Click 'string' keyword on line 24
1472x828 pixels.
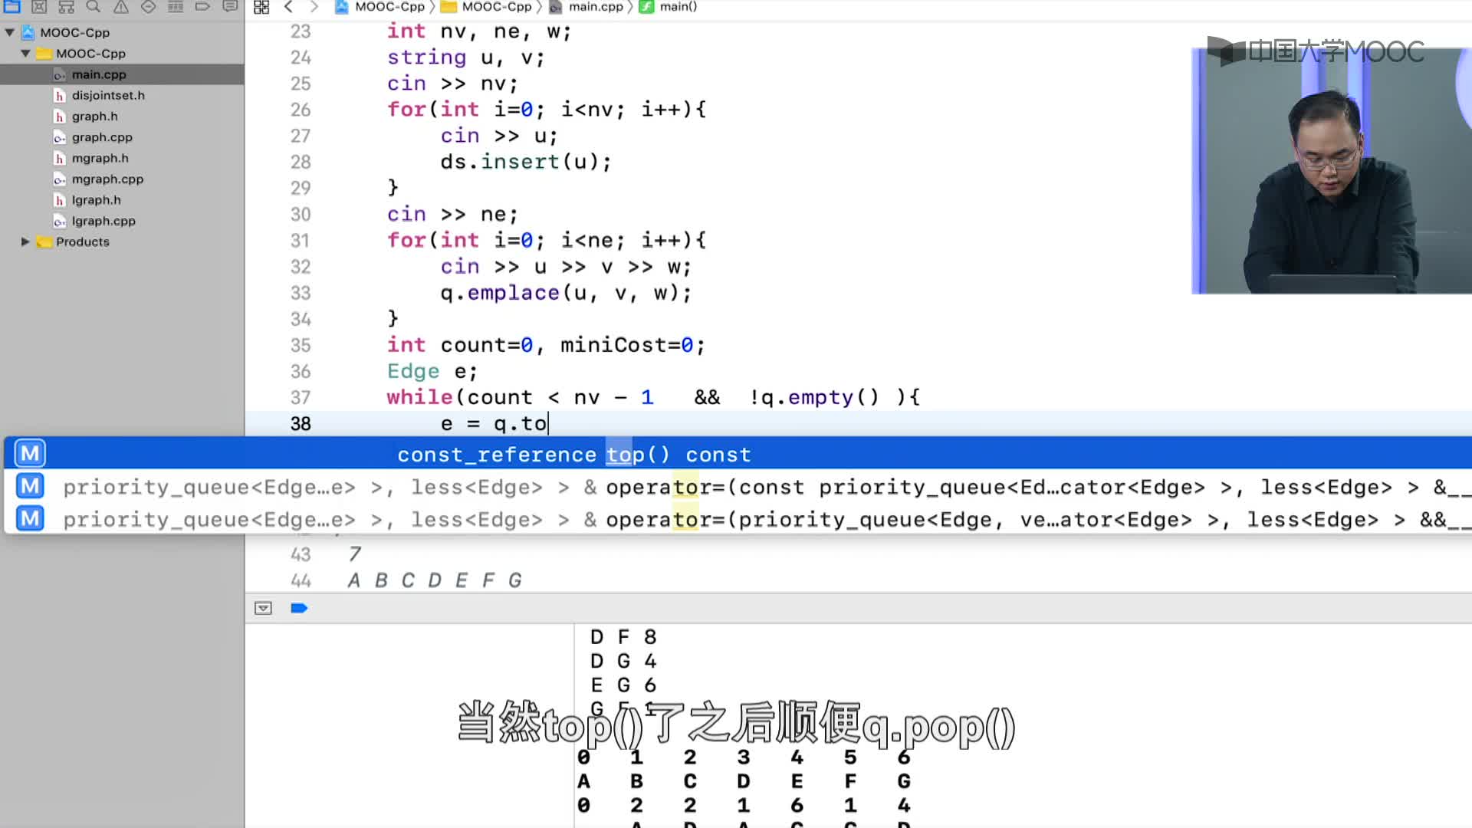coord(426,58)
